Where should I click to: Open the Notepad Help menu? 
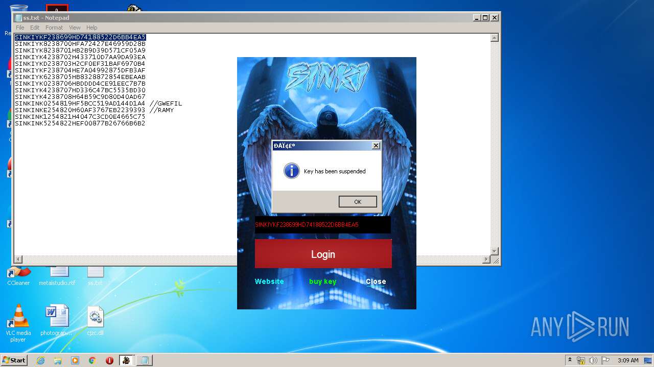91,28
